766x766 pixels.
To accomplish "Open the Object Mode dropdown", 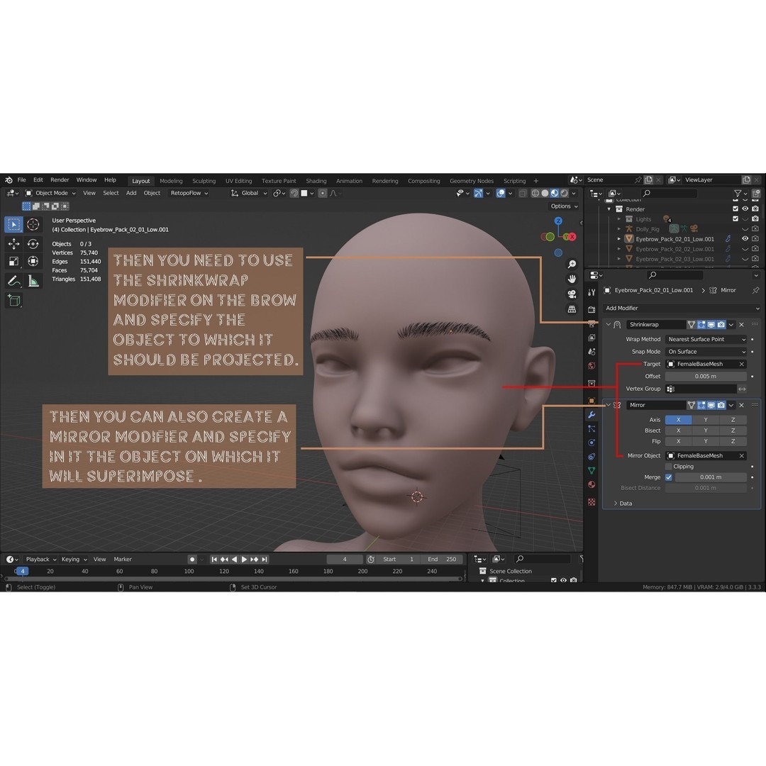I will (x=51, y=193).
